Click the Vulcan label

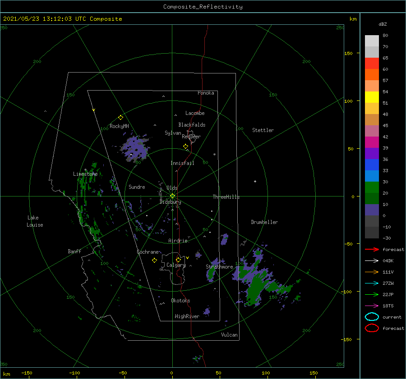click(230, 335)
